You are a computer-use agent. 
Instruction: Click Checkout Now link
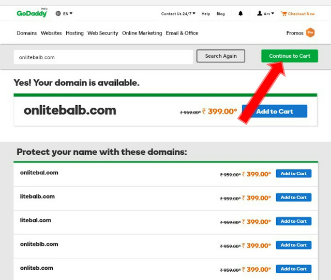tap(301, 14)
